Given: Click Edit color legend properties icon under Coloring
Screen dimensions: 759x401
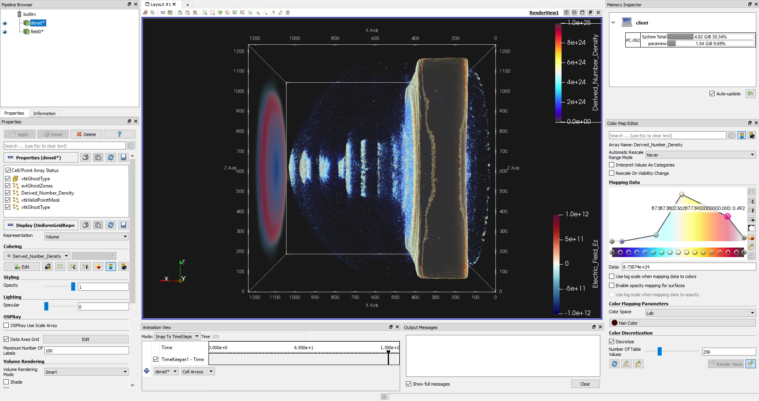Looking at the screenshot, I should click(123, 267).
